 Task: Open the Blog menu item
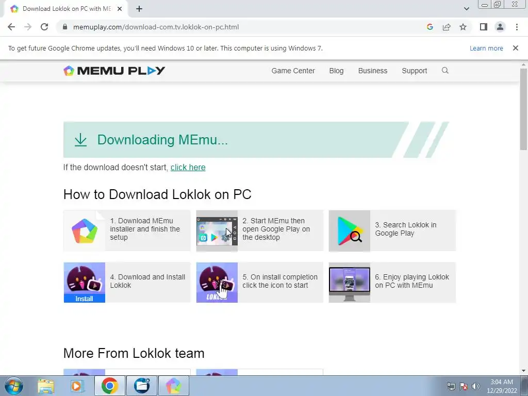point(336,71)
